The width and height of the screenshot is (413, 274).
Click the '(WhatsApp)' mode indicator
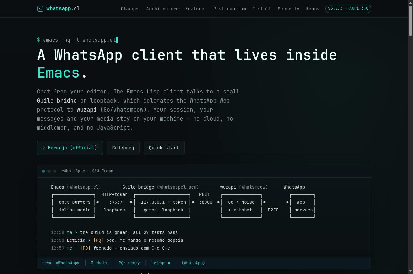(193, 263)
